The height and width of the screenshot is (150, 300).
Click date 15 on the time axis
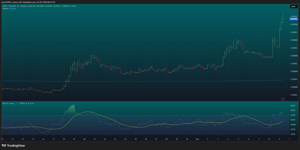pos(33,139)
